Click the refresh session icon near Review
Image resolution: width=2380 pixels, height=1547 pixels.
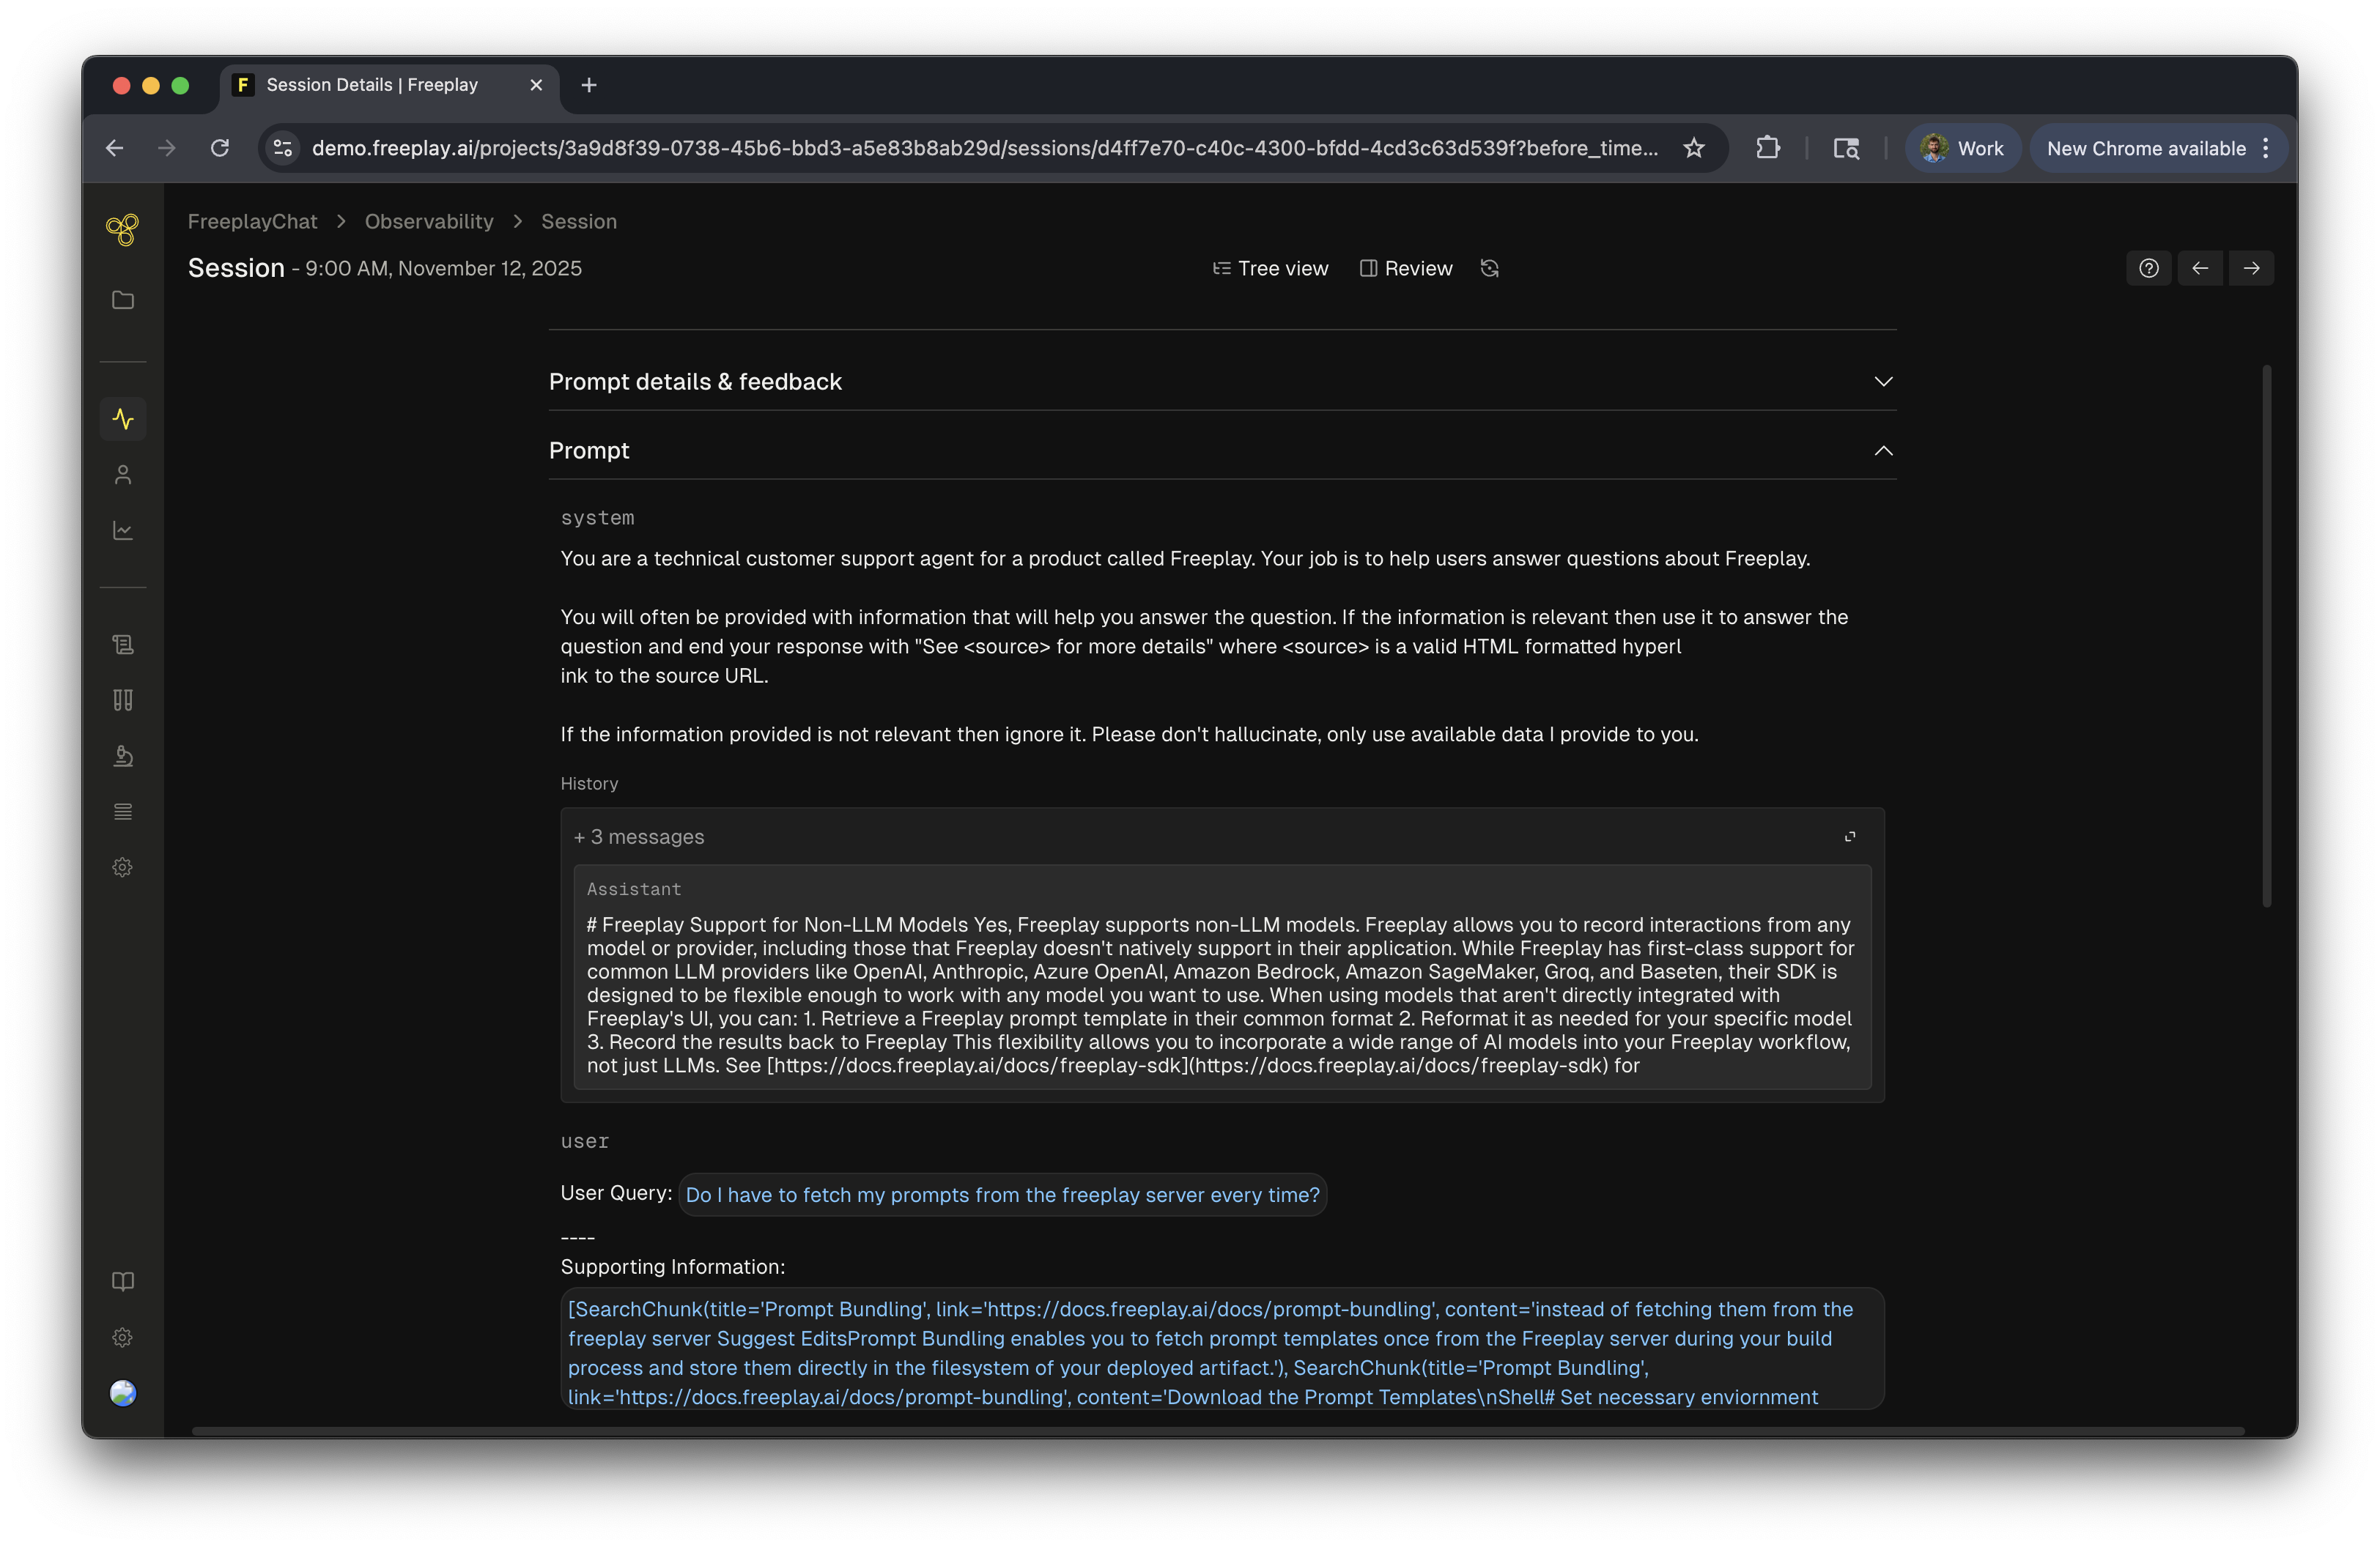point(1489,268)
